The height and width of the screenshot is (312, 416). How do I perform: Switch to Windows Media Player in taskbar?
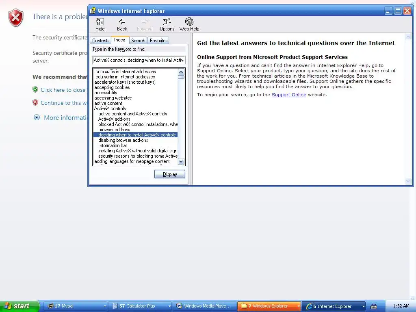click(x=205, y=306)
